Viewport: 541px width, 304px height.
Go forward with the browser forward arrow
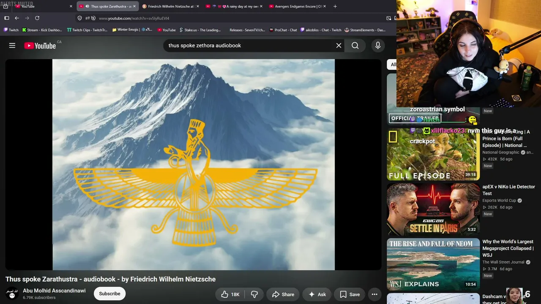[27, 18]
